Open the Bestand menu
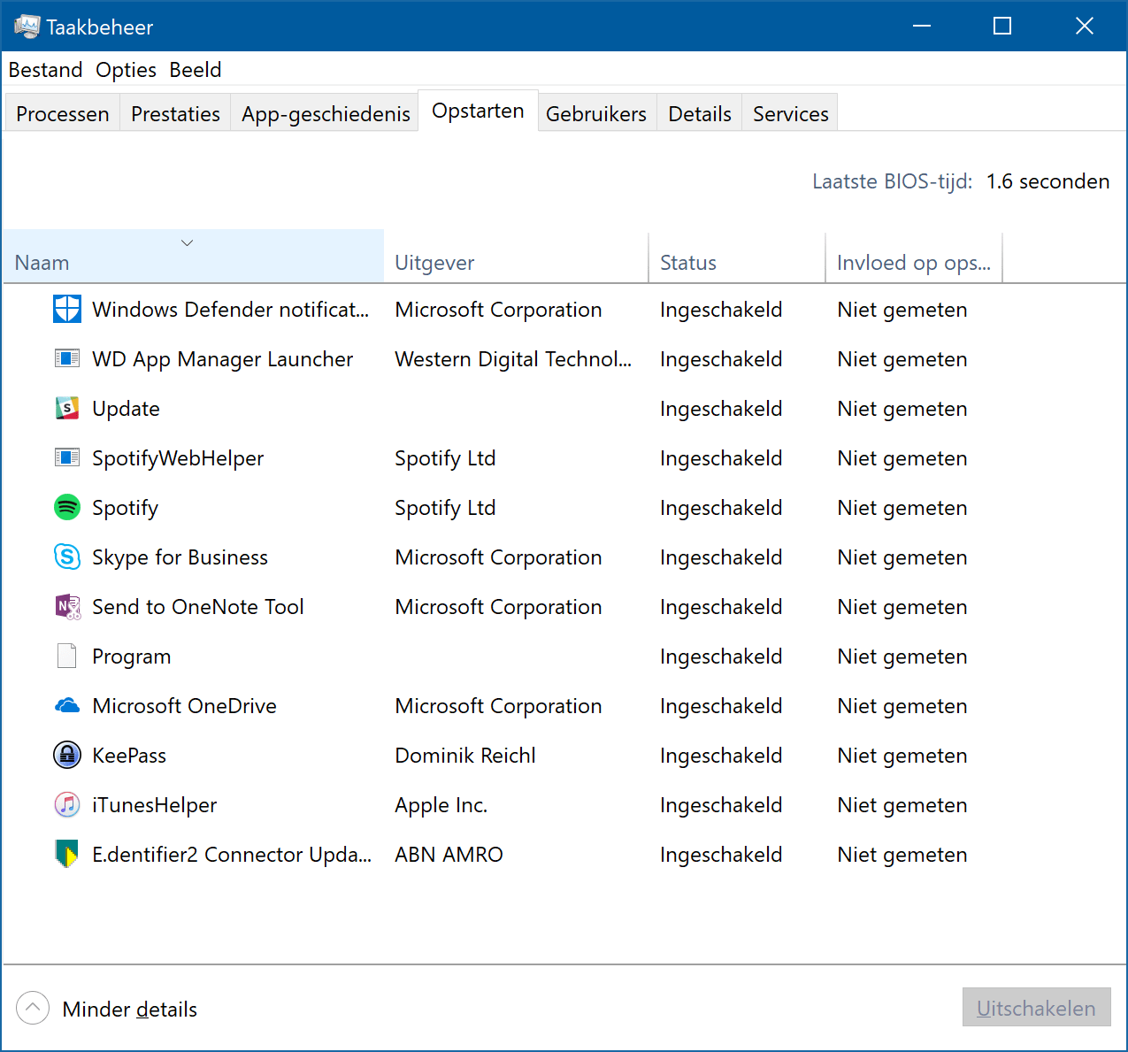This screenshot has height=1052, width=1128. click(x=45, y=70)
